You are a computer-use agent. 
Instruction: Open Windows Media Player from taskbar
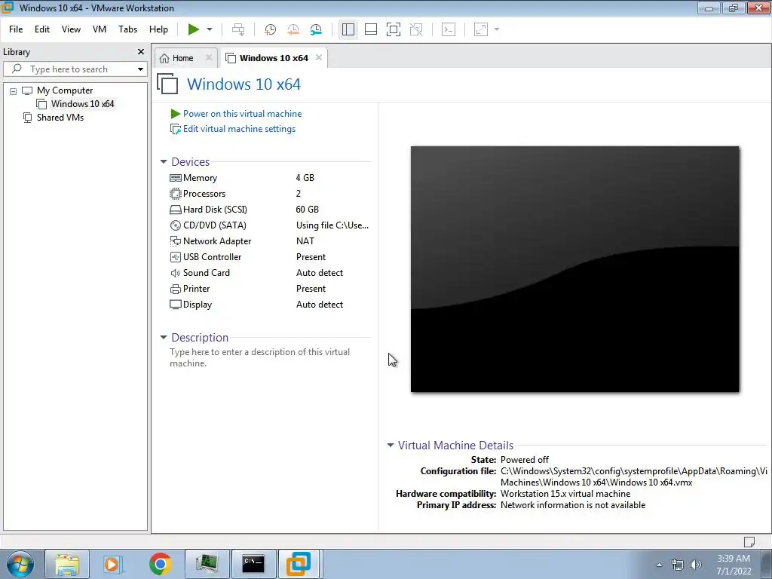pyautogui.click(x=113, y=564)
